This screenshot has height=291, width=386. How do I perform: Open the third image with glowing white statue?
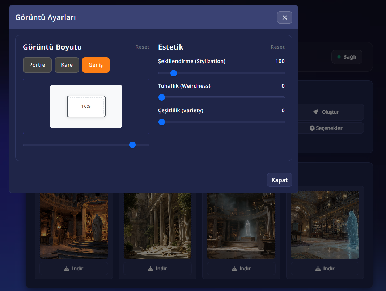[x=241, y=226]
